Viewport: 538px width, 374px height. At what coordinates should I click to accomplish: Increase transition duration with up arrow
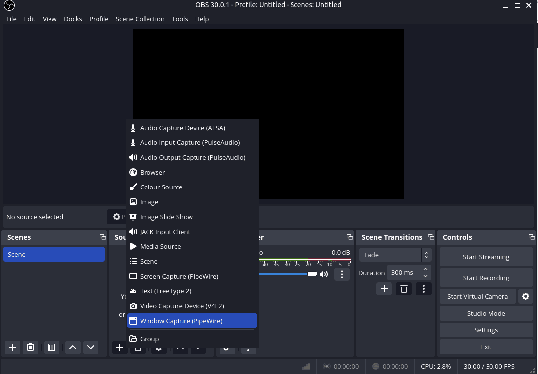[x=426, y=269]
